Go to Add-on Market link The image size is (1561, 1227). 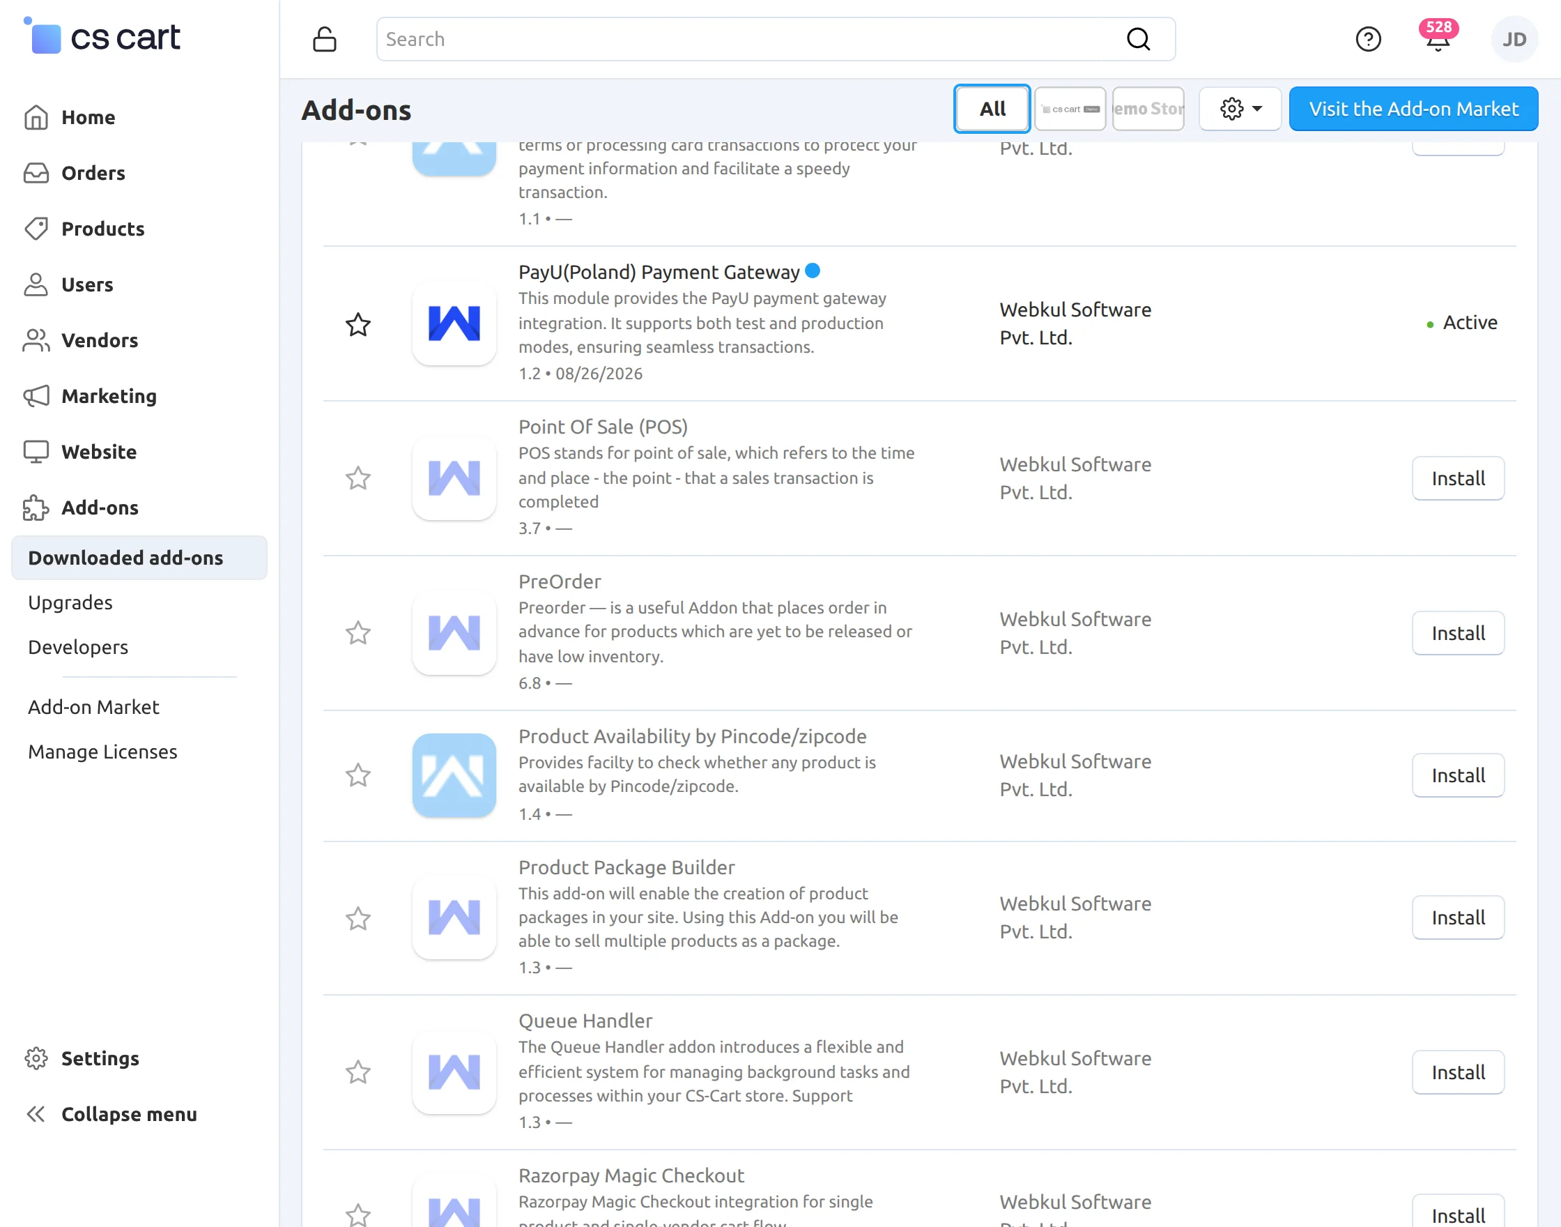93,707
